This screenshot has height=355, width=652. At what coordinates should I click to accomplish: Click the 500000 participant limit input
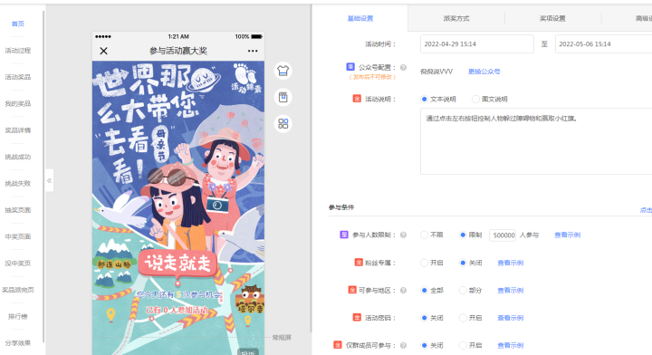pyautogui.click(x=503, y=235)
